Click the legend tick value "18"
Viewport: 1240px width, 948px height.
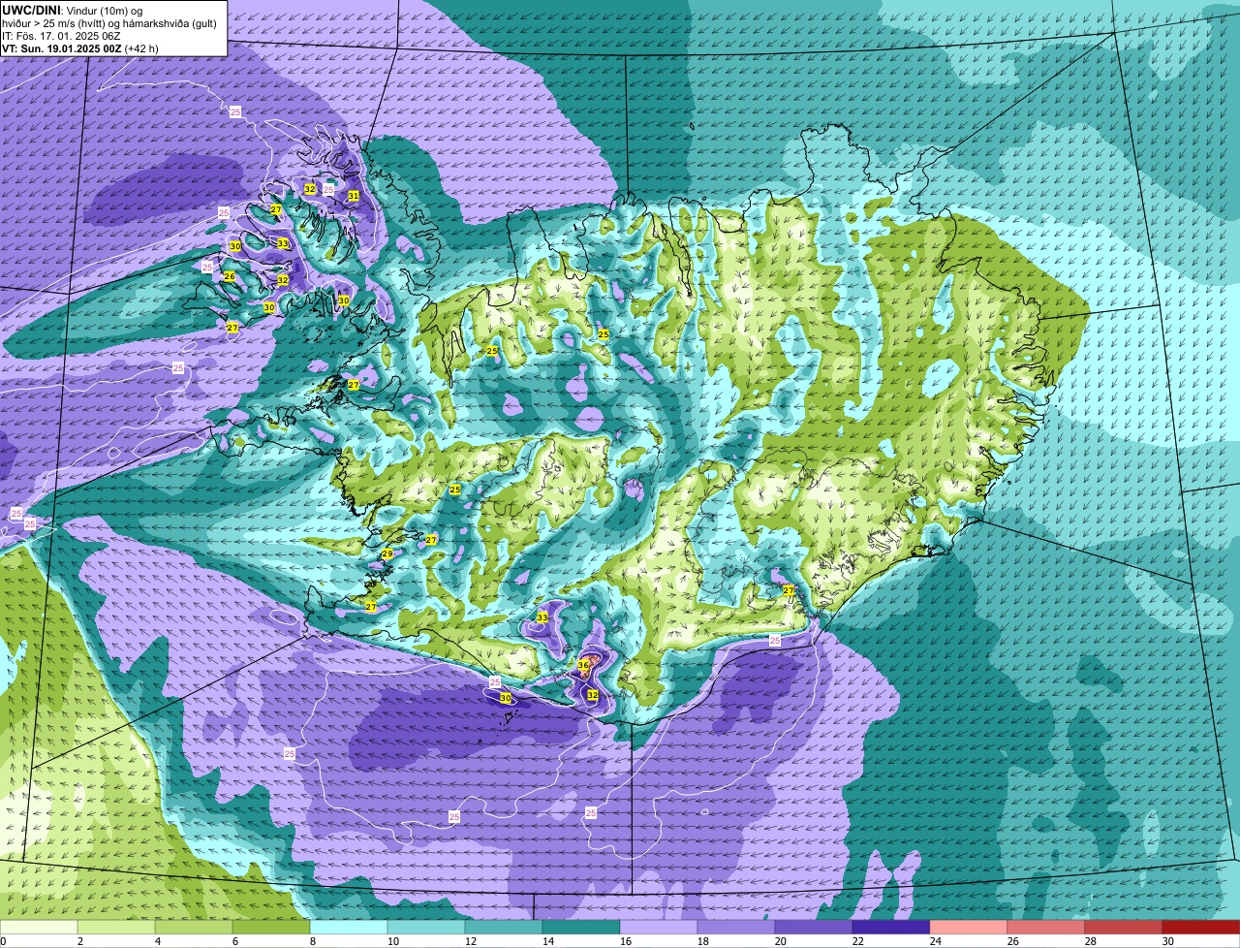coord(703,941)
